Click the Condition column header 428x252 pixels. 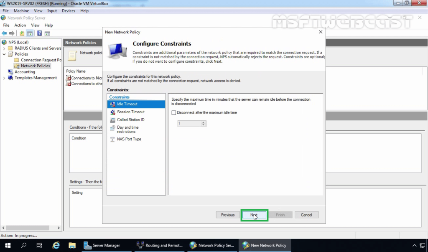(79, 138)
